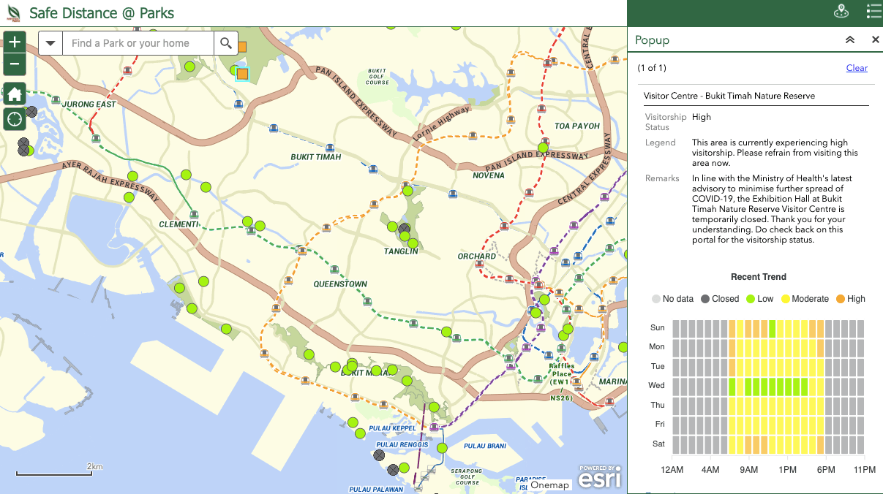Open the legend list icon in header
Viewport: 883px width, 494px height.
pyautogui.click(x=873, y=12)
